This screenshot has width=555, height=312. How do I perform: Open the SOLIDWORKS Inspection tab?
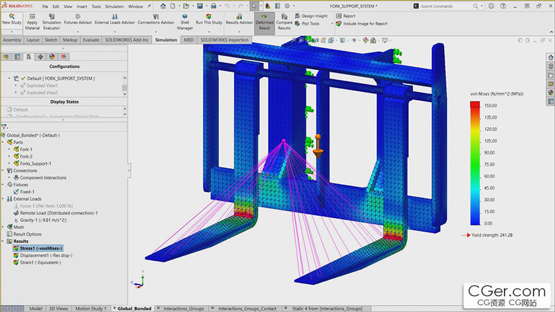coord(225,40)
